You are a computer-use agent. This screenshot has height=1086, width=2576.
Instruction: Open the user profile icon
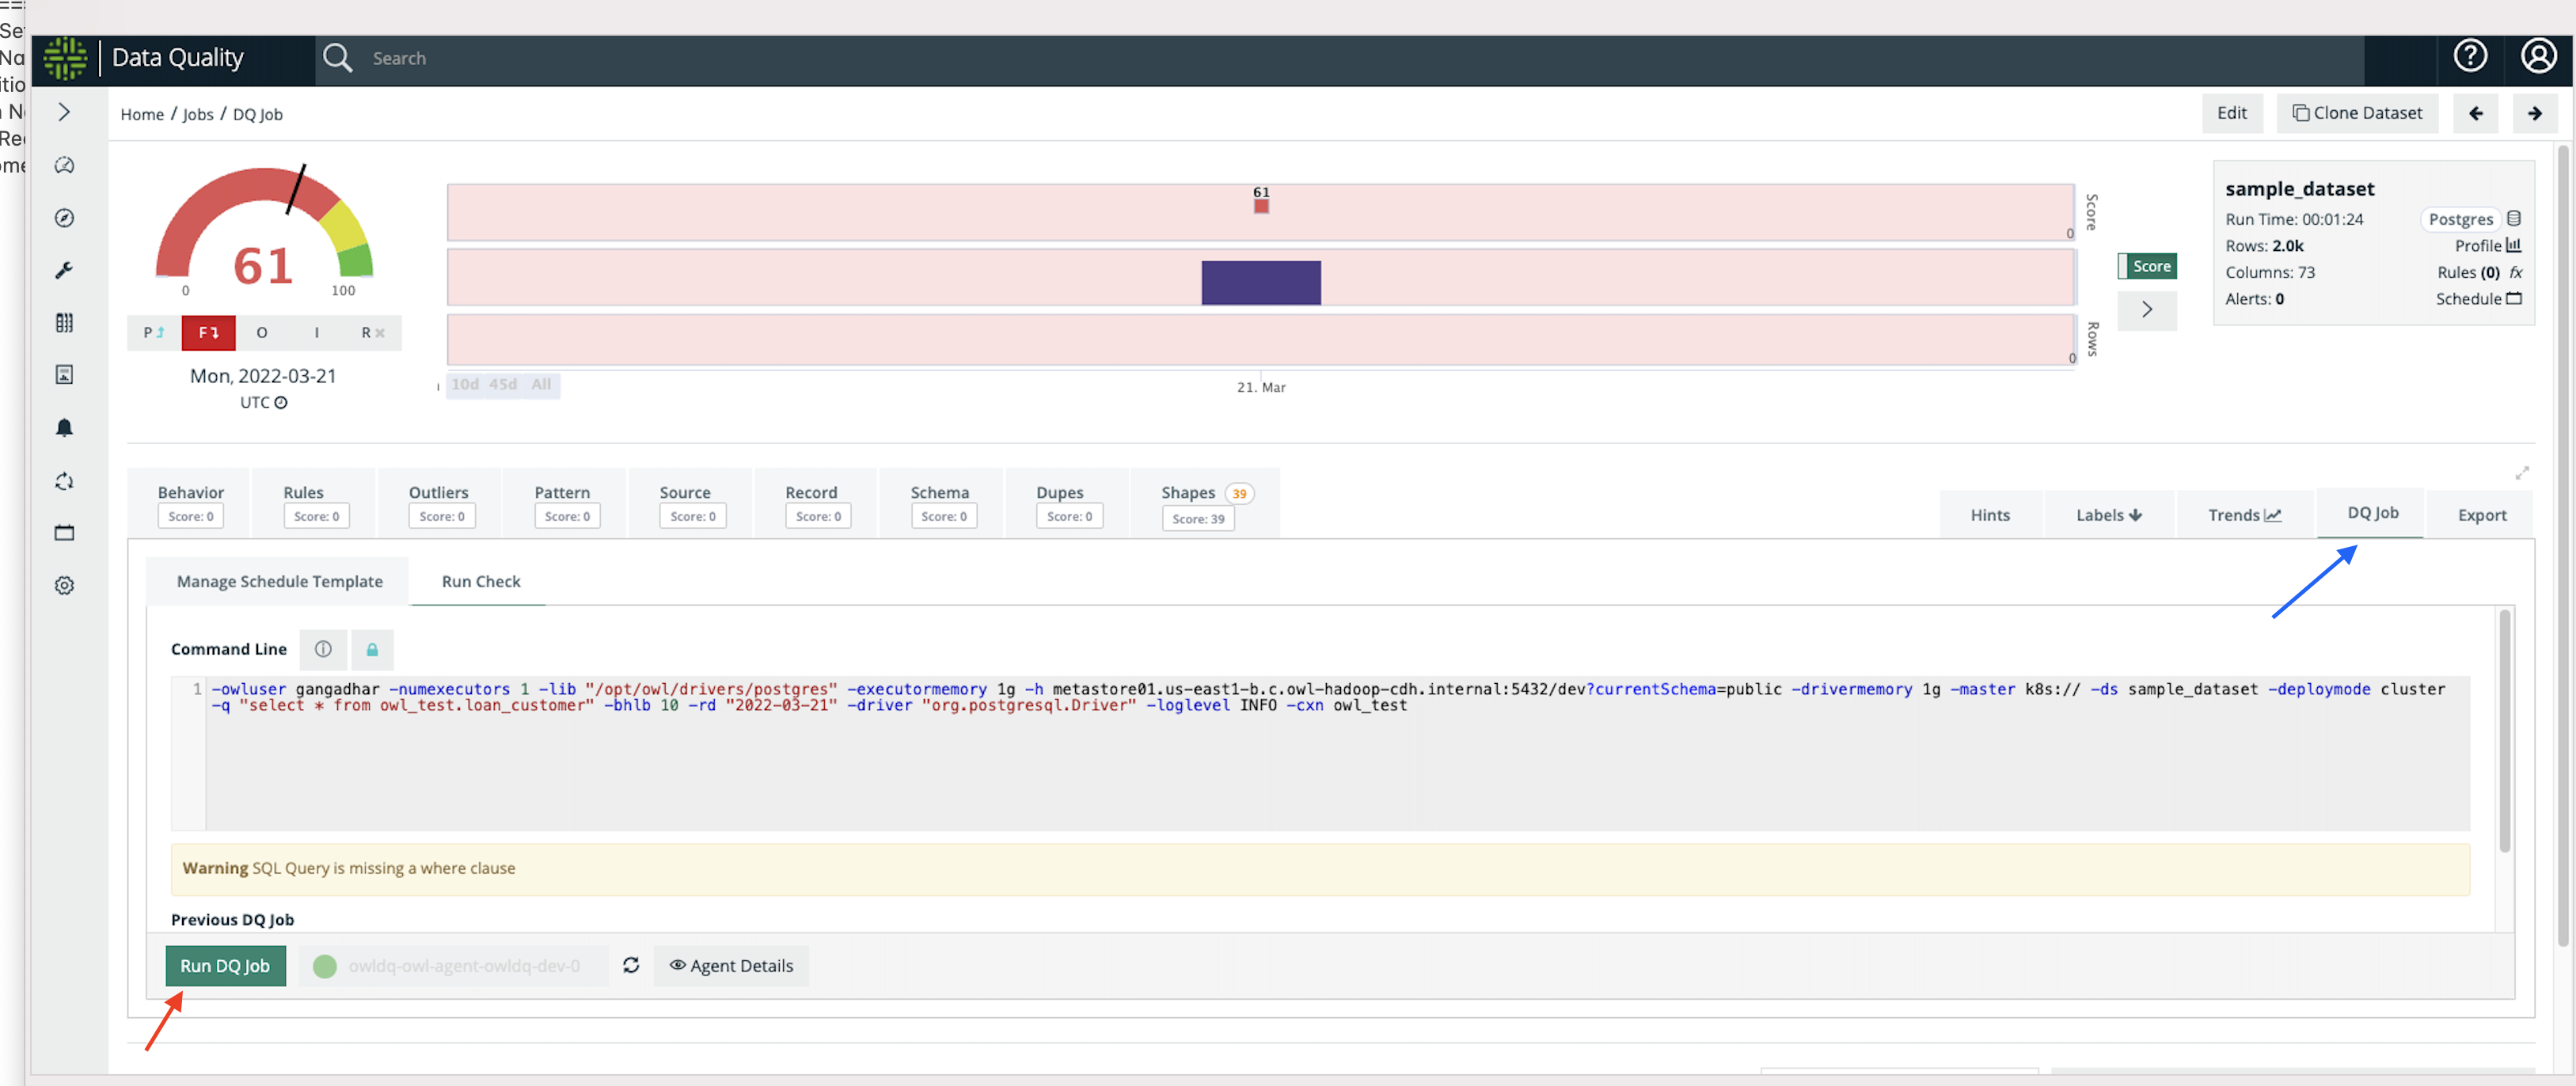pyautogui.click(x=2537, y=56)
